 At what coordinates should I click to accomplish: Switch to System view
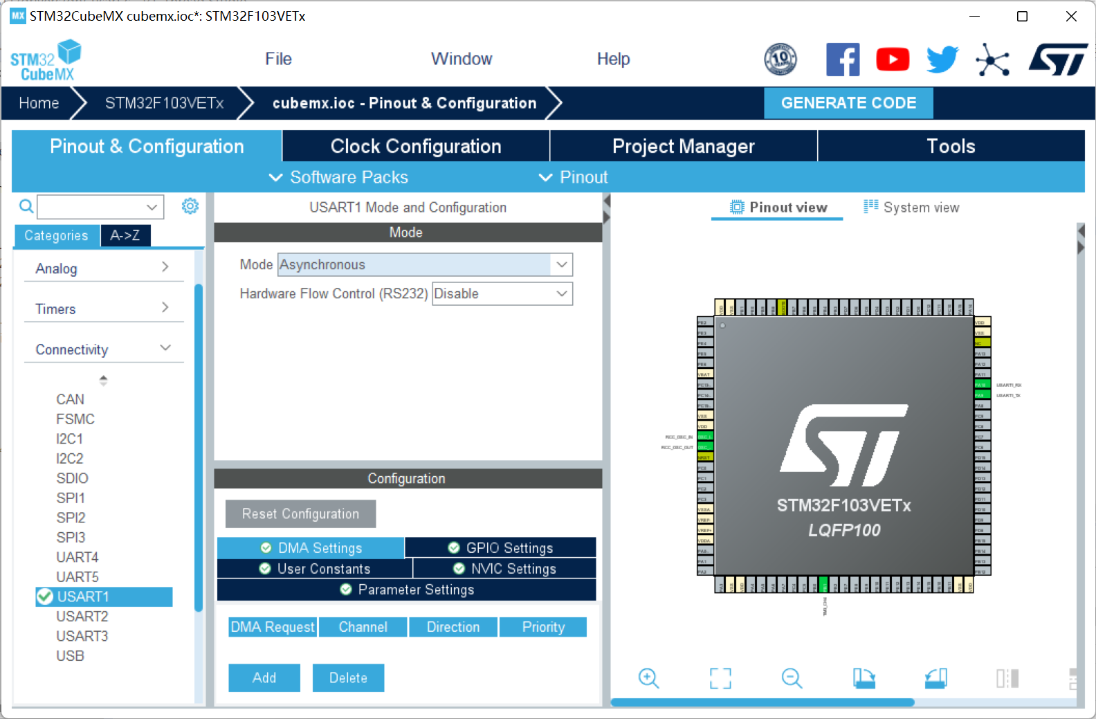pyautogui.click(x=911, y=207)
